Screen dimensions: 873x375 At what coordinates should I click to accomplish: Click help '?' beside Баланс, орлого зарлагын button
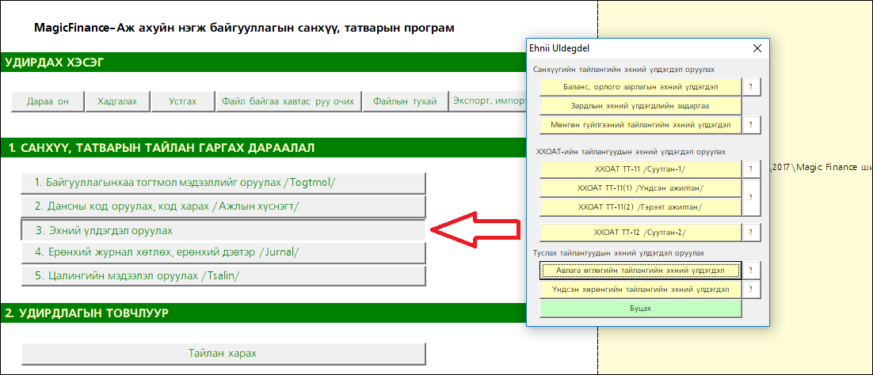750,86
